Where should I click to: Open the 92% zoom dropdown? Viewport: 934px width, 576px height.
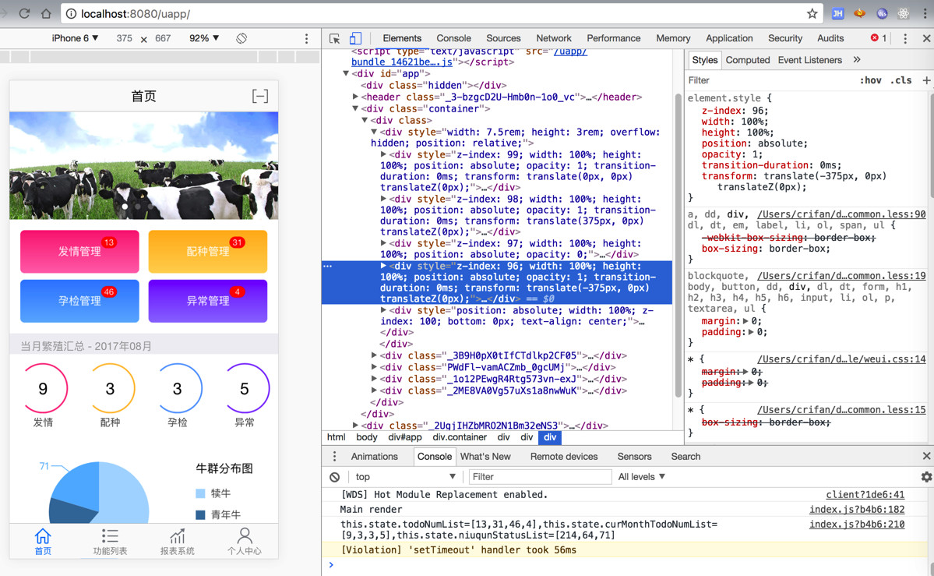204,38
